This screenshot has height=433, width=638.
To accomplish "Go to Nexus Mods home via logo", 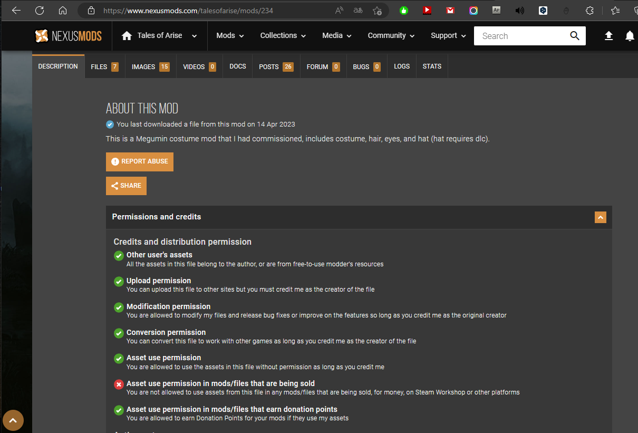I will [68, 36].
